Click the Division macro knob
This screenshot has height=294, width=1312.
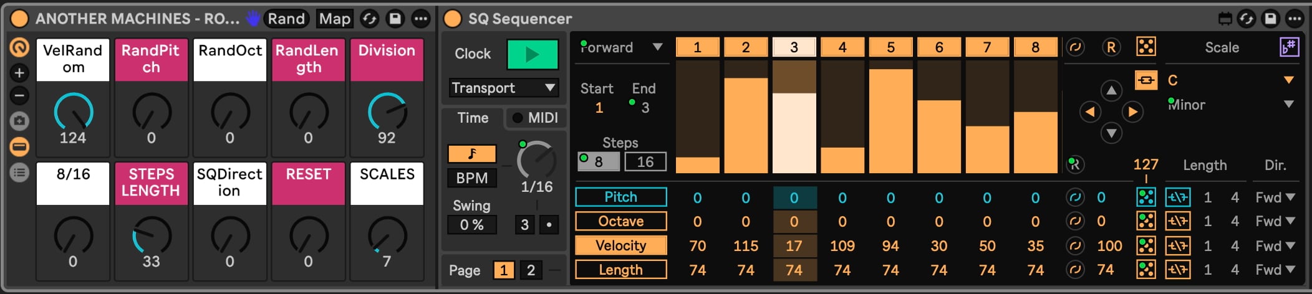[387, 112]
